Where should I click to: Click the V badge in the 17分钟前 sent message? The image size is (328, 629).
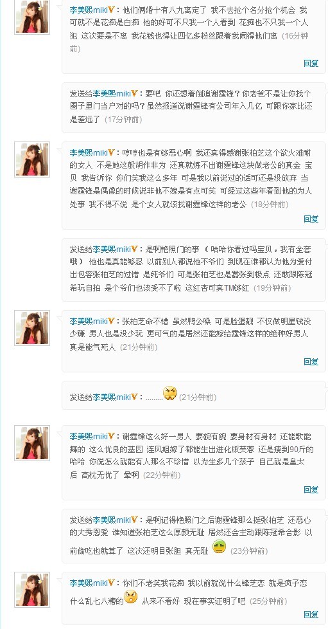click(x=135, y=93)
